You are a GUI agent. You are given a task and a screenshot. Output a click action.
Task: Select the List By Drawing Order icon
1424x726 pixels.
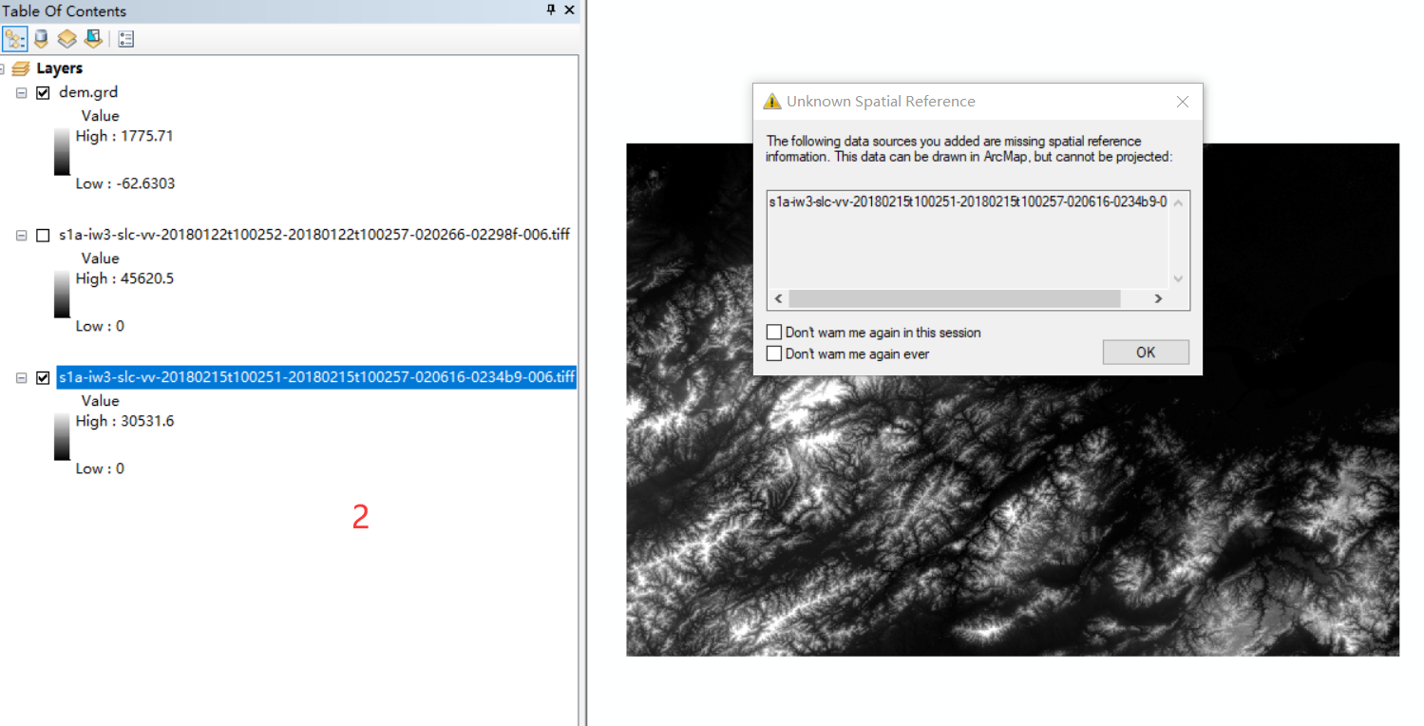click(14, 38)
